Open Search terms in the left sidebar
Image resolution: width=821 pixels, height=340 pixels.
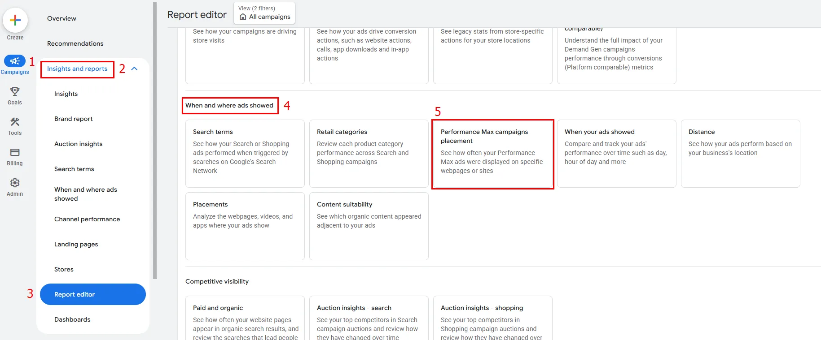point(74,169)
